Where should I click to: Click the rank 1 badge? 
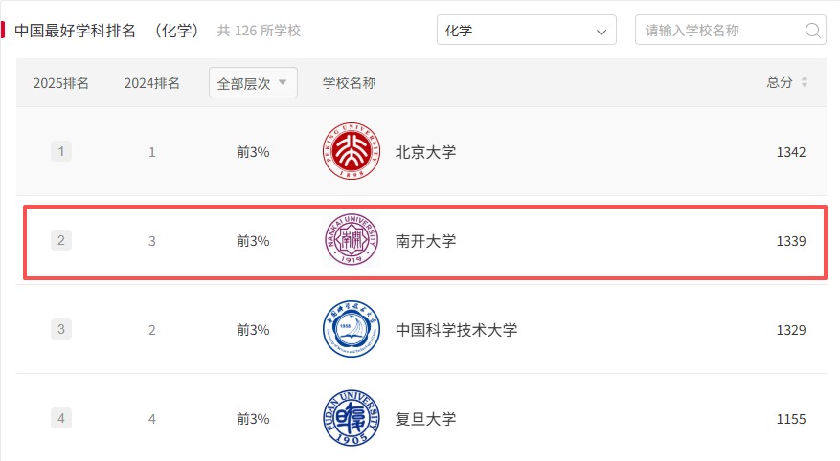point(61,151)
